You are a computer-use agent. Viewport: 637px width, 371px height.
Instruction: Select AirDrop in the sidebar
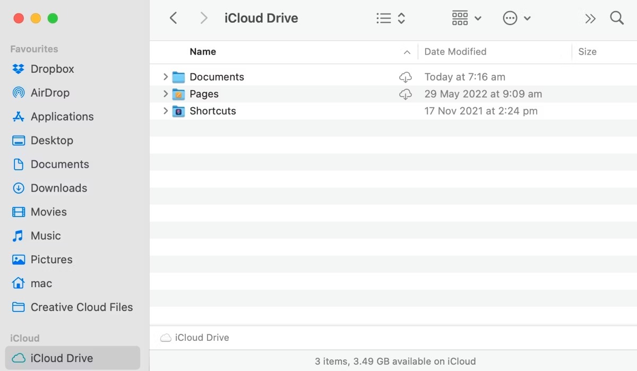[x=50, y=92]
